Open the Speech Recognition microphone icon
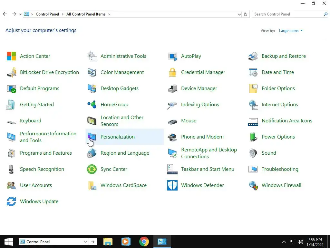Viewport: 330px width, 248px height. pos(11,169)
